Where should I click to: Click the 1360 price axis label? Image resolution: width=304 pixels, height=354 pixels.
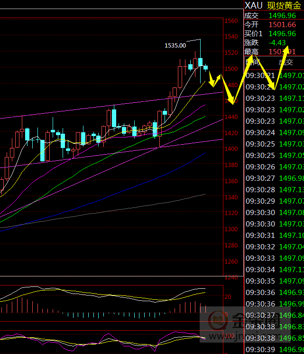point(231,181)
